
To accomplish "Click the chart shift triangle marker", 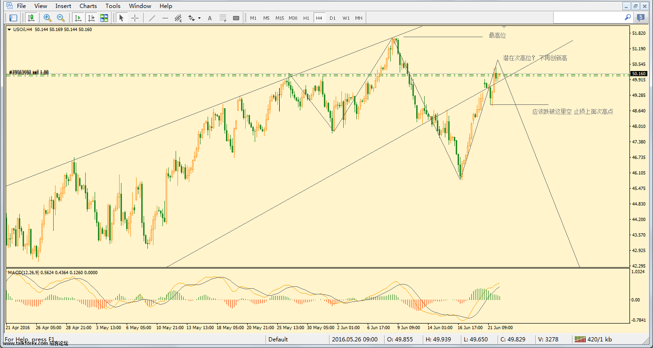I will coord(504,27).
